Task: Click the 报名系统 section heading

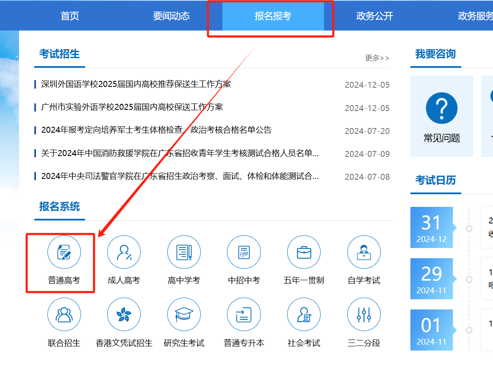Action: pos(59,206)
